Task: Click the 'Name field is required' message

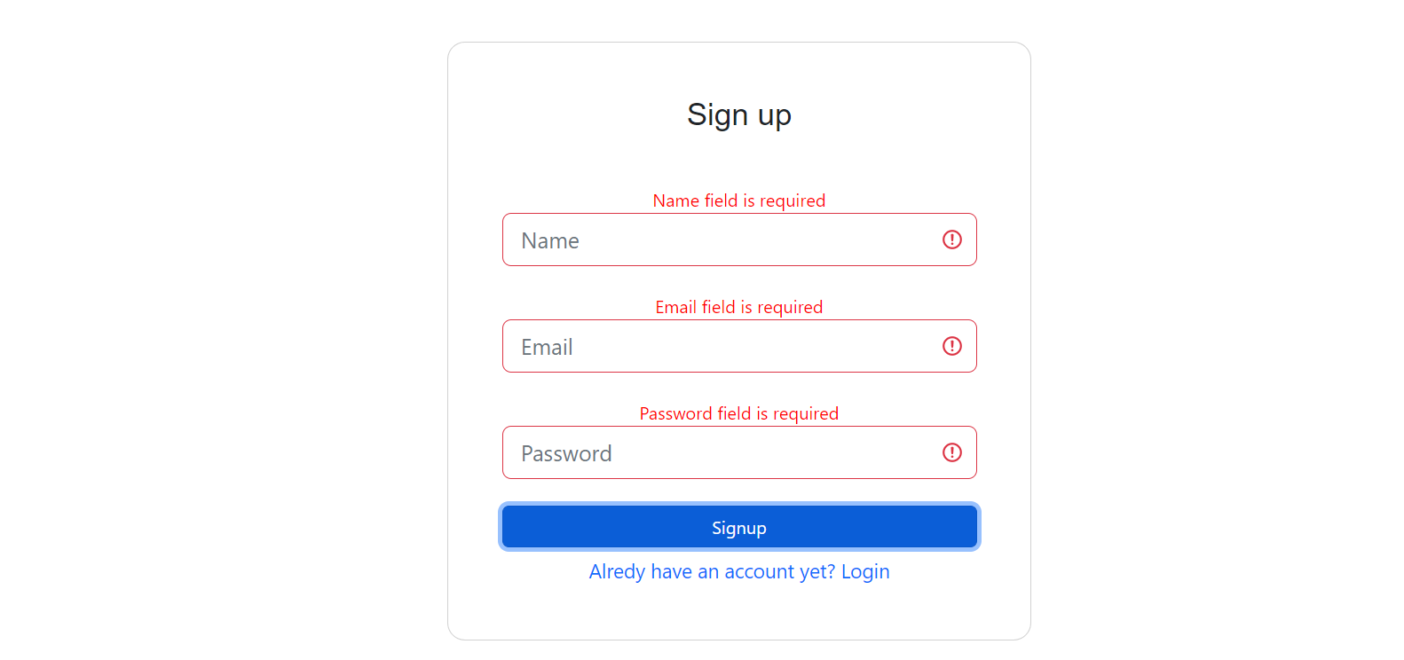Action: pyautogui.click(x=738, y=200)
